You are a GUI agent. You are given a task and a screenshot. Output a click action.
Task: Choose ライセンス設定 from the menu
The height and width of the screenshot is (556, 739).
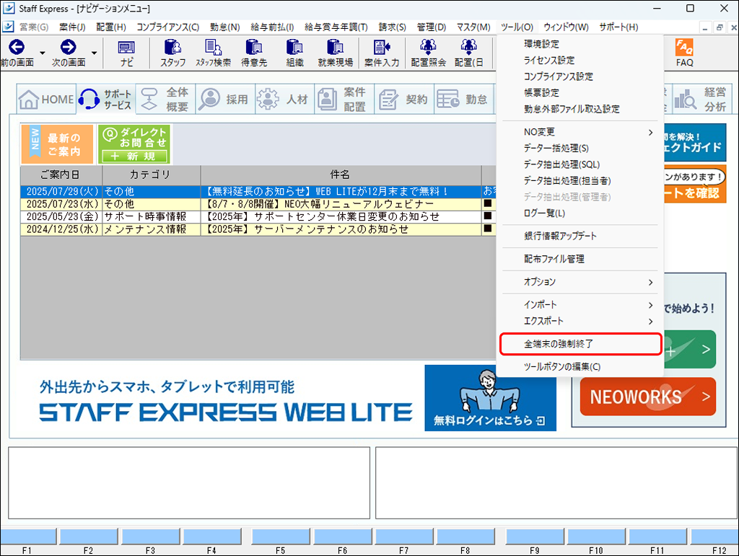coord(580,61)
